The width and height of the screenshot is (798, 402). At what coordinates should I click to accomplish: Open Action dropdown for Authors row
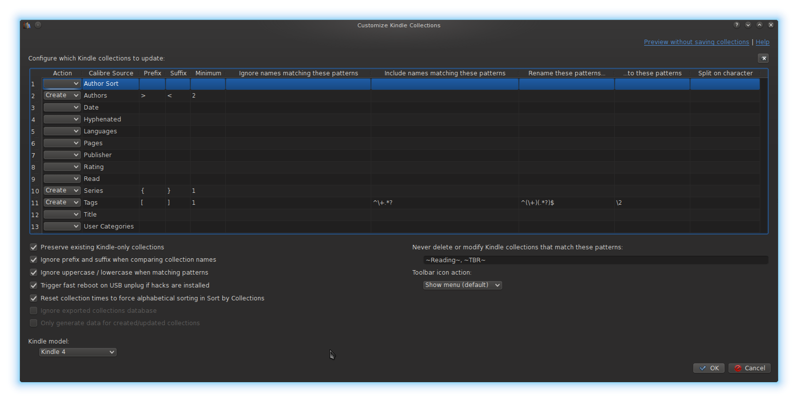[62, 96]
